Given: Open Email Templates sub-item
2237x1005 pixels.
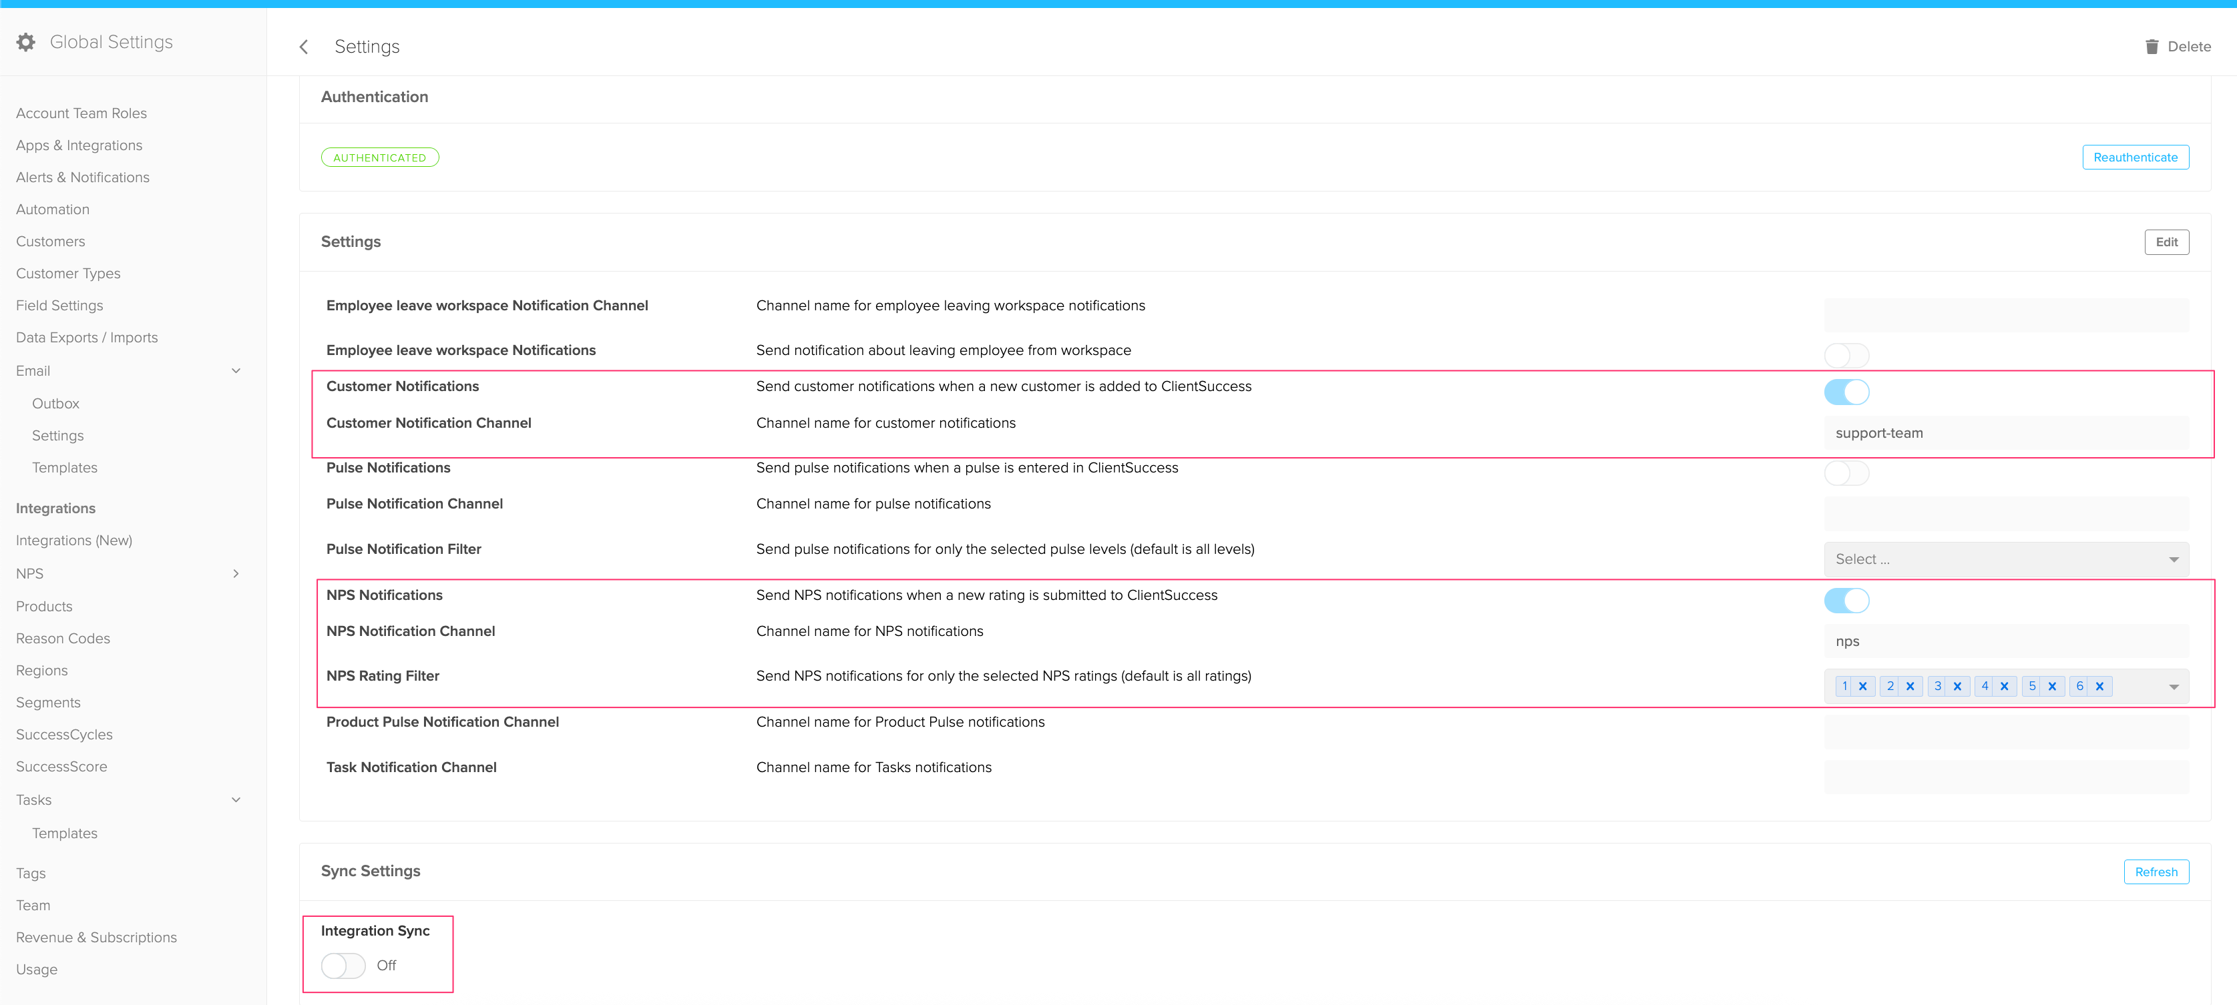Looking at the screenshot, I should pos(65,468).
